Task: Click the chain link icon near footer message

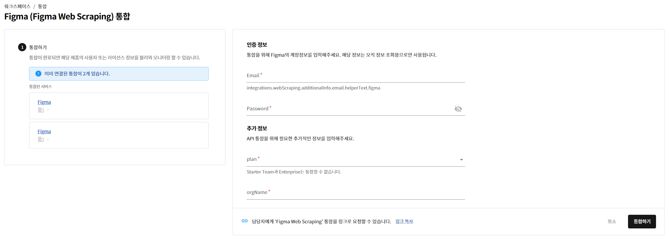Action: click(245, 221)
